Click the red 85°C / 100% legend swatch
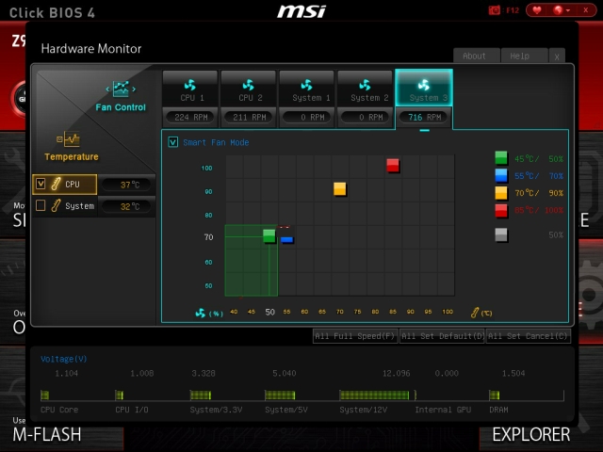This screenshot has width=603, height=452. tap(501, 211)
